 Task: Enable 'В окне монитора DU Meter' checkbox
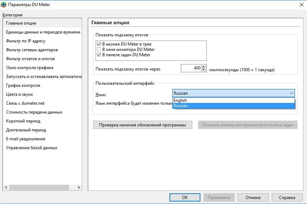pos(99,49)
